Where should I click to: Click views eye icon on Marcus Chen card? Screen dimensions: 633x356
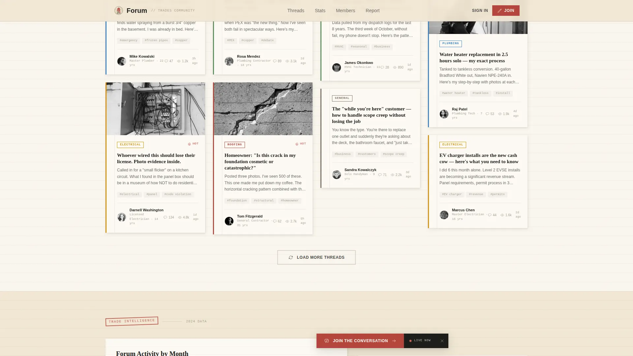pos(502,215)
